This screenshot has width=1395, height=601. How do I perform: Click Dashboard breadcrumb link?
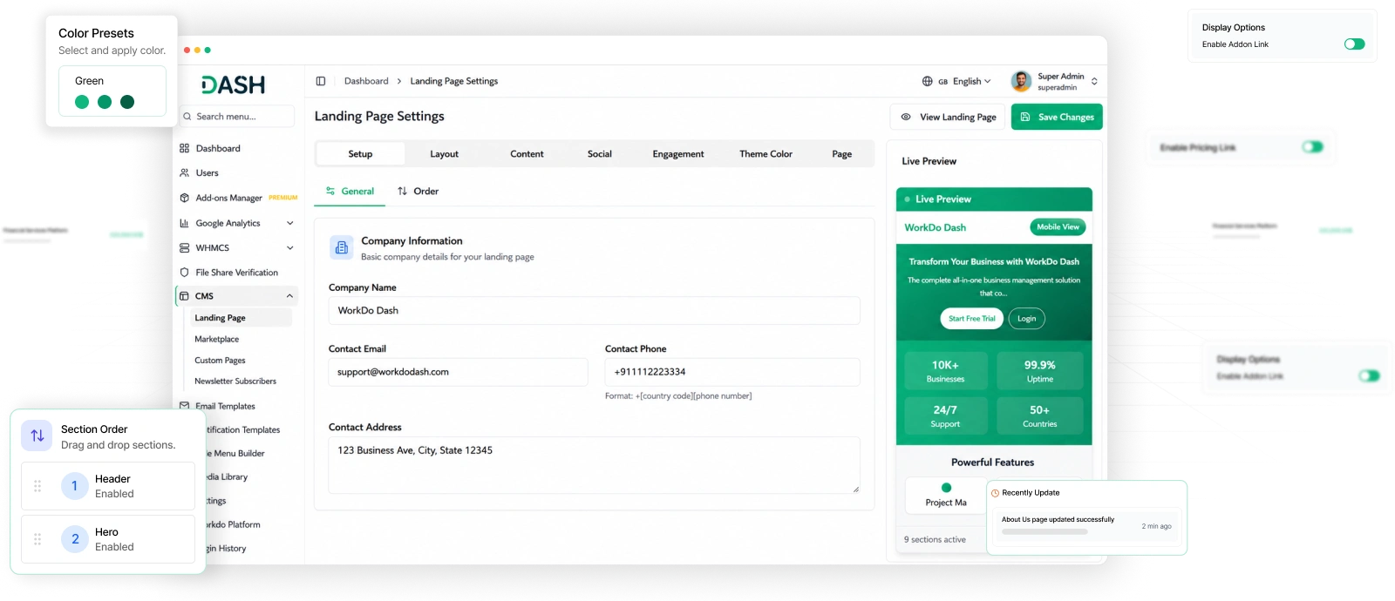366,81
